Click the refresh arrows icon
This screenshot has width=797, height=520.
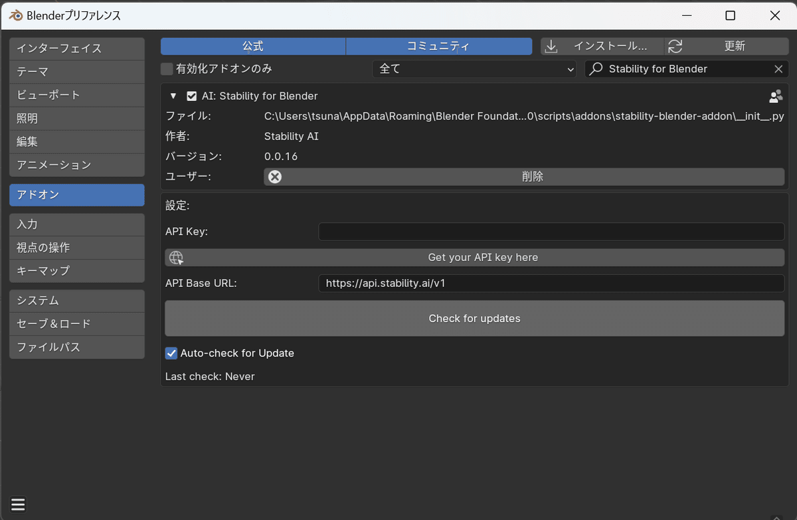[x=675, y=46]
